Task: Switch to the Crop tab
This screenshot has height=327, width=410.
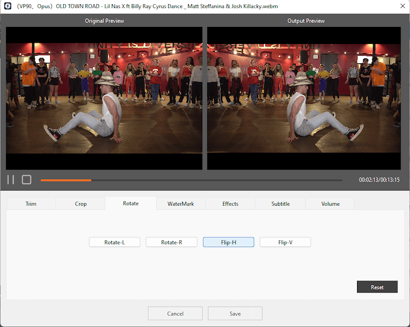Action: click(x=81, y=203)
